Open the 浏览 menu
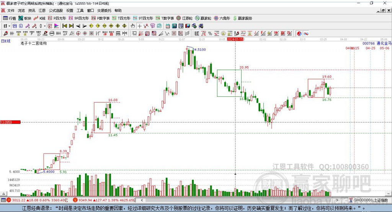The image size is (392, 212). point(21,10)
